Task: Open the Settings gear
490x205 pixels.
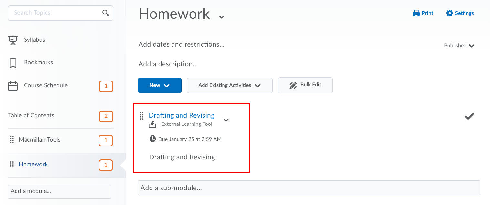Action: 449,13
